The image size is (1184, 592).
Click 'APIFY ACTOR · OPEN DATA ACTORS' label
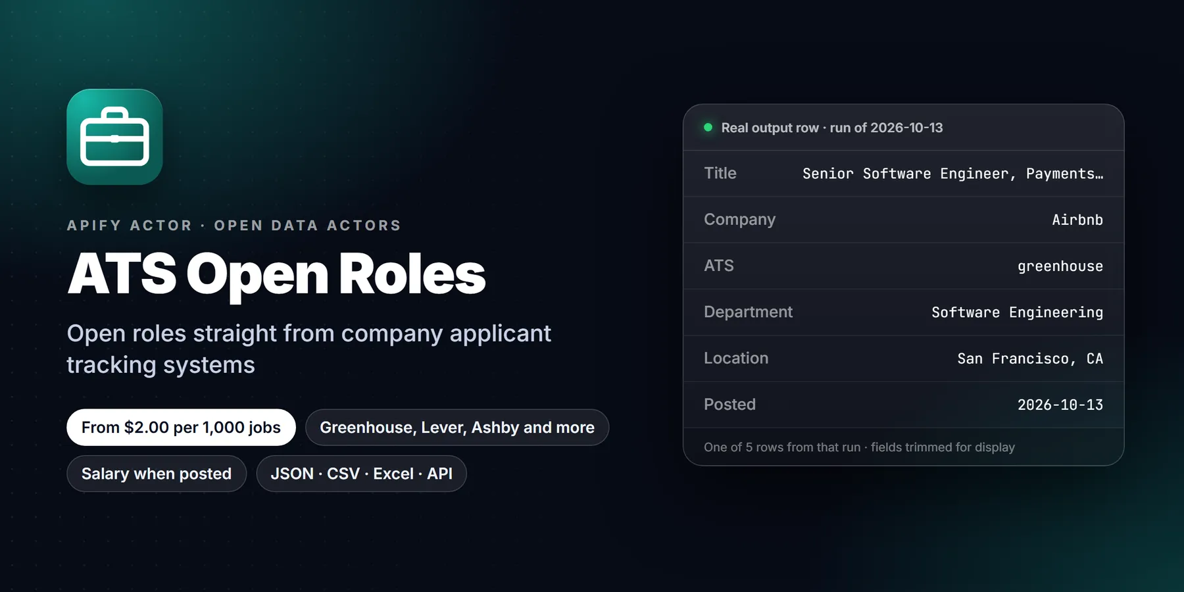pos(234,226)
